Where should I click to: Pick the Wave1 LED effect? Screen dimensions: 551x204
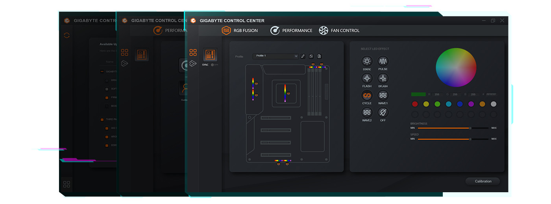point(383,95)
